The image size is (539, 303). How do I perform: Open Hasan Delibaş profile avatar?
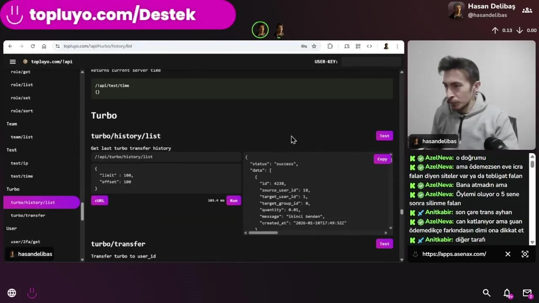(456, 11)
